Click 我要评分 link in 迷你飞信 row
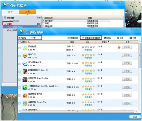Screen dimensions: 142x121 click(x=88, y=58)
